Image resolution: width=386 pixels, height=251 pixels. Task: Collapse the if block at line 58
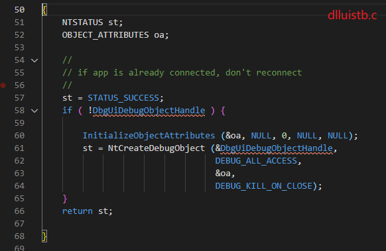pos(34,111)
